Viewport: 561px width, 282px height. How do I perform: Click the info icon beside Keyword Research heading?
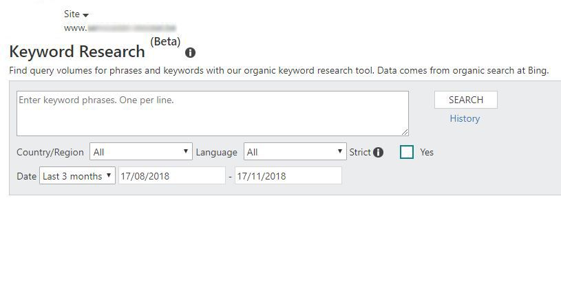(x=190, y=53)
